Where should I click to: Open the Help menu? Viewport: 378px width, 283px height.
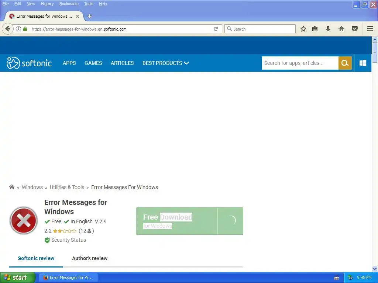pyautogui.click(x=103, y=4)
